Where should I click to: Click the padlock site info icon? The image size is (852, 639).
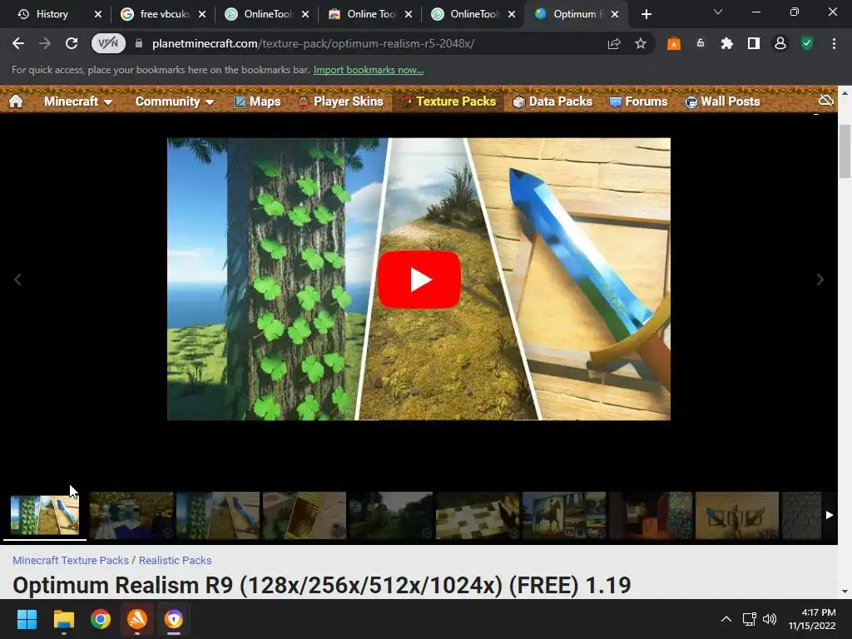(139, 43)
